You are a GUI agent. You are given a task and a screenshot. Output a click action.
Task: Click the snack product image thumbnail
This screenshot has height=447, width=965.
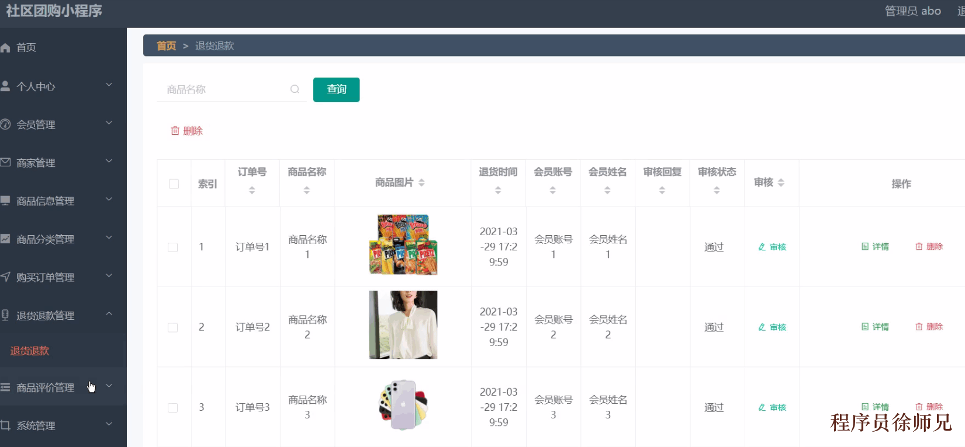click(403, 245)
